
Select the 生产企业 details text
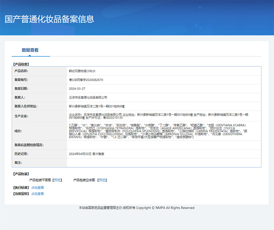[x=159, y=116]
